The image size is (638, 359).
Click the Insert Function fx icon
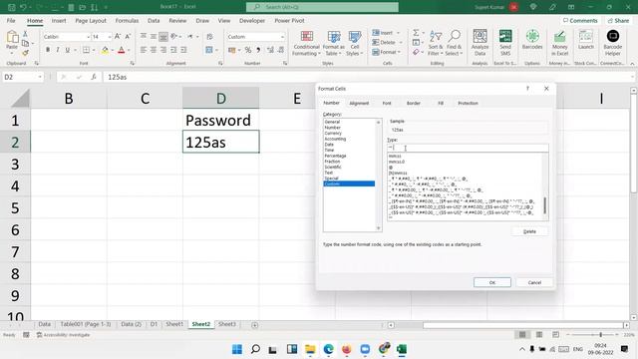94,77
